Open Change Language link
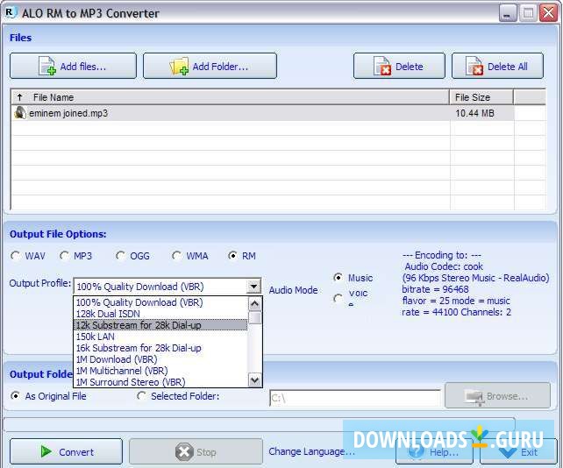The image size is (563, 468). pos(311,451)
